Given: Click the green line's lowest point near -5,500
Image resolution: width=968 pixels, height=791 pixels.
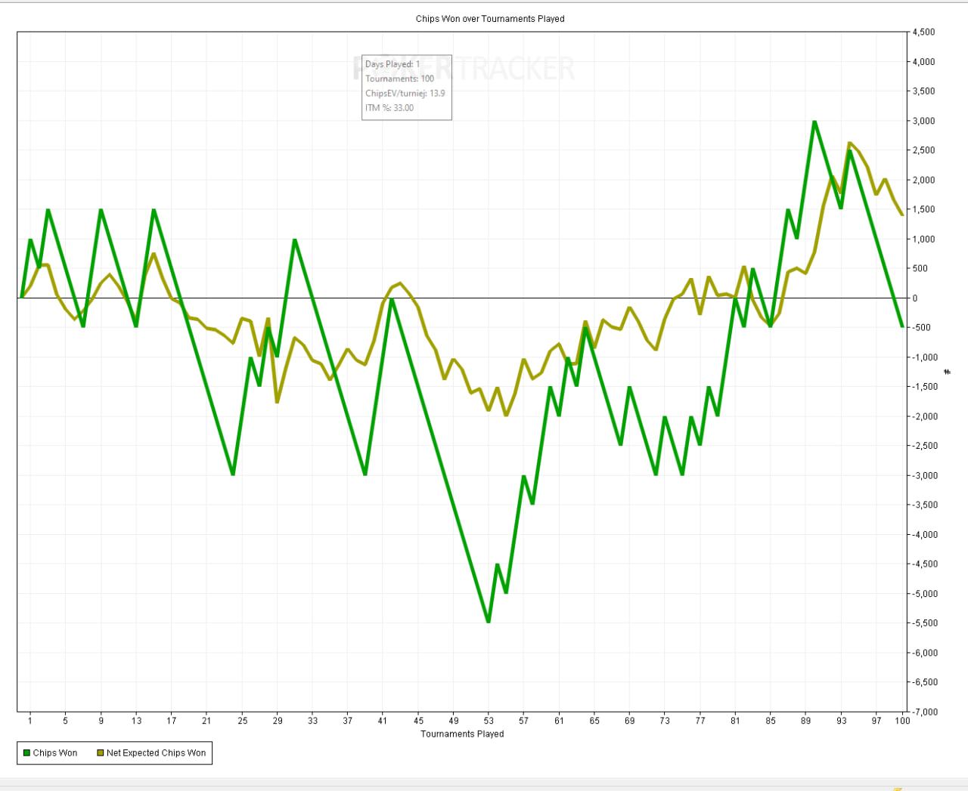Looking at the screenshot, I should (x=489, y=622).
